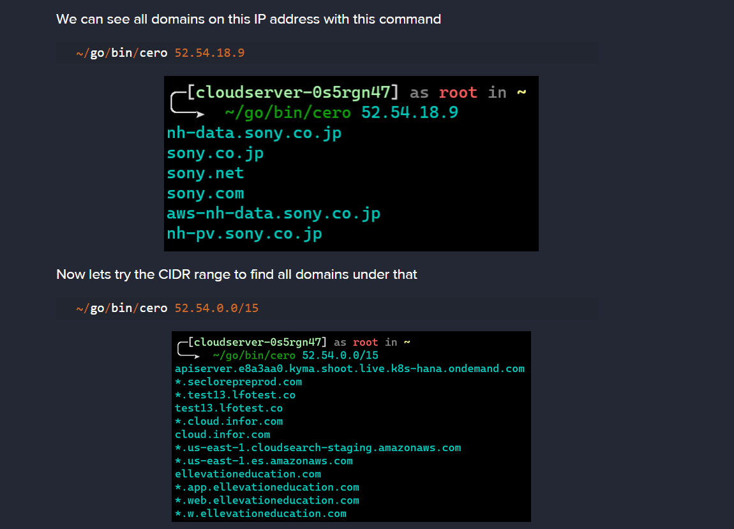
Task: Click aws-nh-data.sony.co.jp in the terminal output
Action: (273, 214)
